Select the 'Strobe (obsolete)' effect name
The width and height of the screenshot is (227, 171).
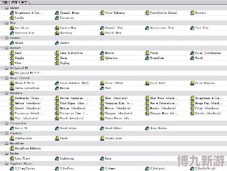pos(208,113)
